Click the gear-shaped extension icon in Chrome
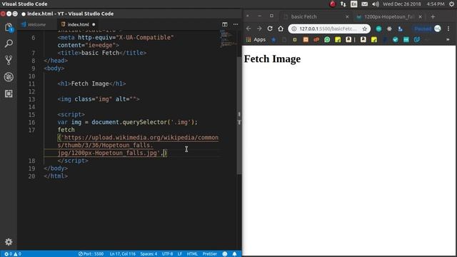457x257 pixels. (x=389, y=29)
